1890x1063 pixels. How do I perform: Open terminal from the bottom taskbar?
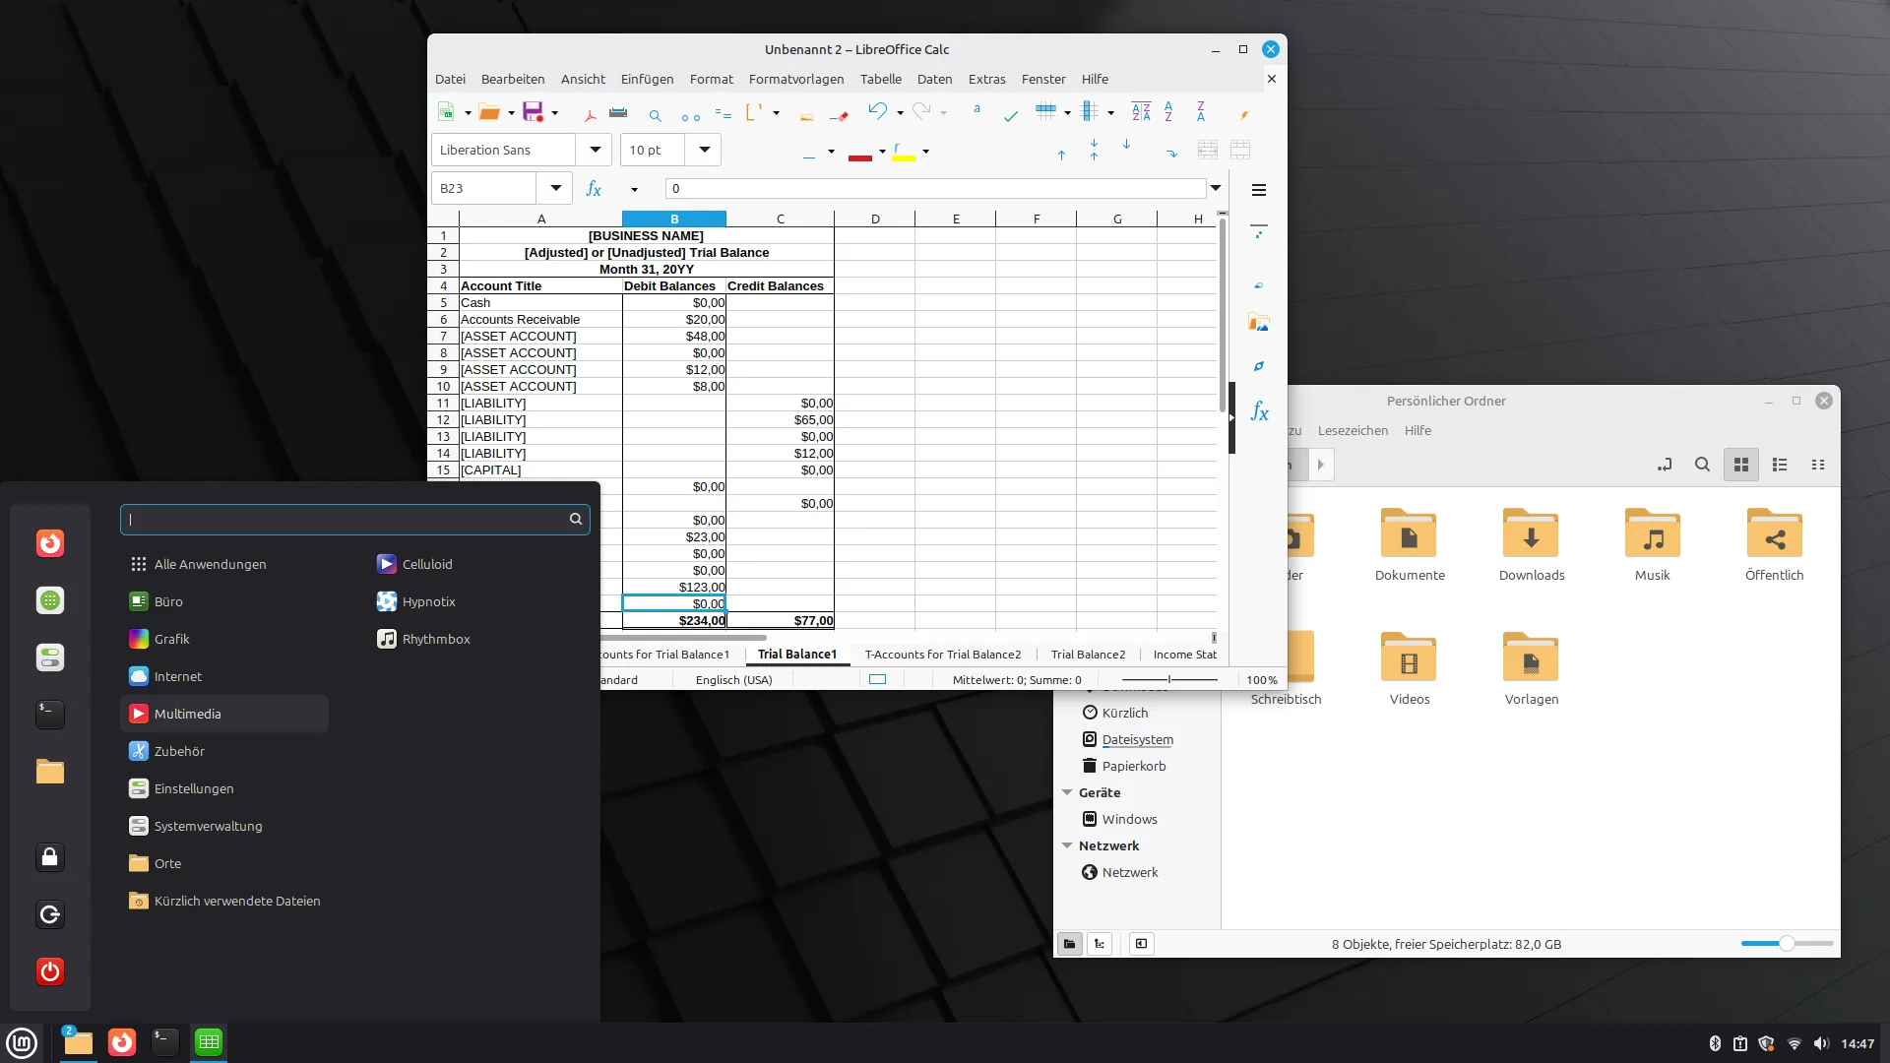tap(165, 1042)
